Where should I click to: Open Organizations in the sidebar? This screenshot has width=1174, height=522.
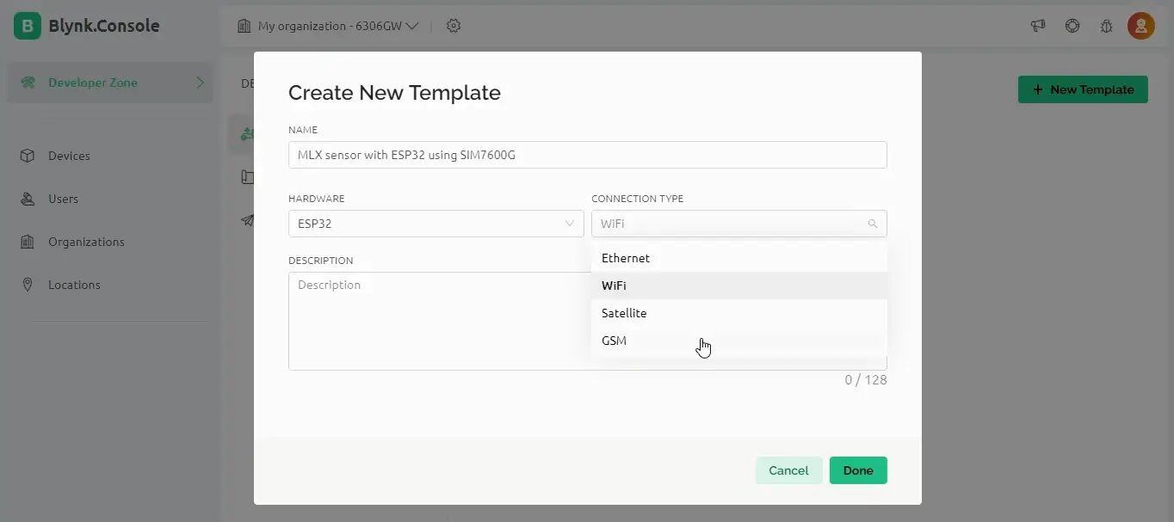pyautogui.click(x=109, y=242)
